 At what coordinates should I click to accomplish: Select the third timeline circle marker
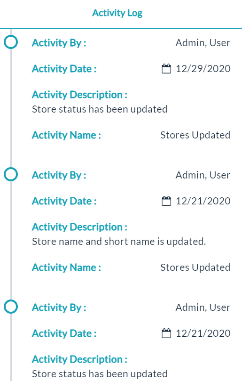click(11, 307)
